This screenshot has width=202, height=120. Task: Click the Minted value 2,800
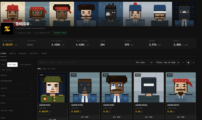tap(177, 45)
